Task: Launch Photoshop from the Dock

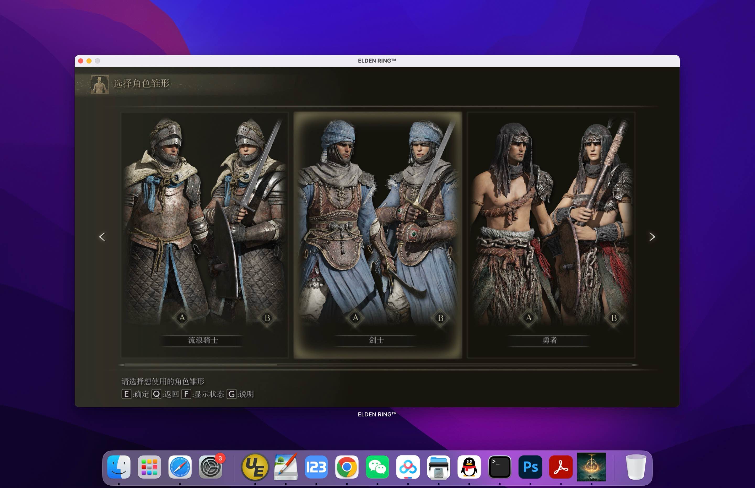Action: click(530, 467)
